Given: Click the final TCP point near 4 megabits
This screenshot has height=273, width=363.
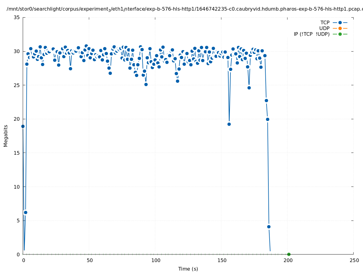Looking at the screenshot, I should 269,227.
